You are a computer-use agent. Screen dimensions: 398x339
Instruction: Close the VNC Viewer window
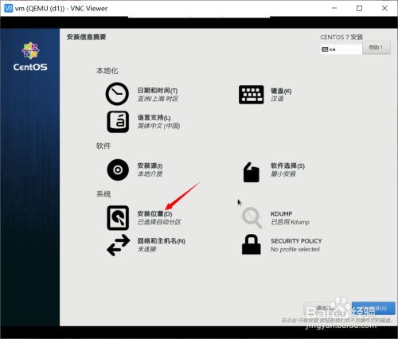[384, 8]
